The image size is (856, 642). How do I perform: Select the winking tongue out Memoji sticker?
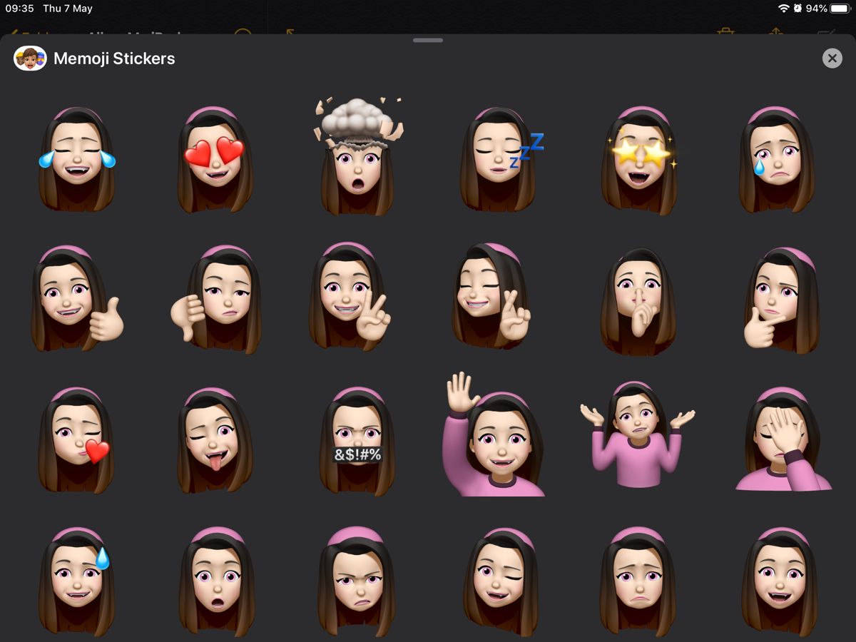pyautogui.click(x=215, y=440)
